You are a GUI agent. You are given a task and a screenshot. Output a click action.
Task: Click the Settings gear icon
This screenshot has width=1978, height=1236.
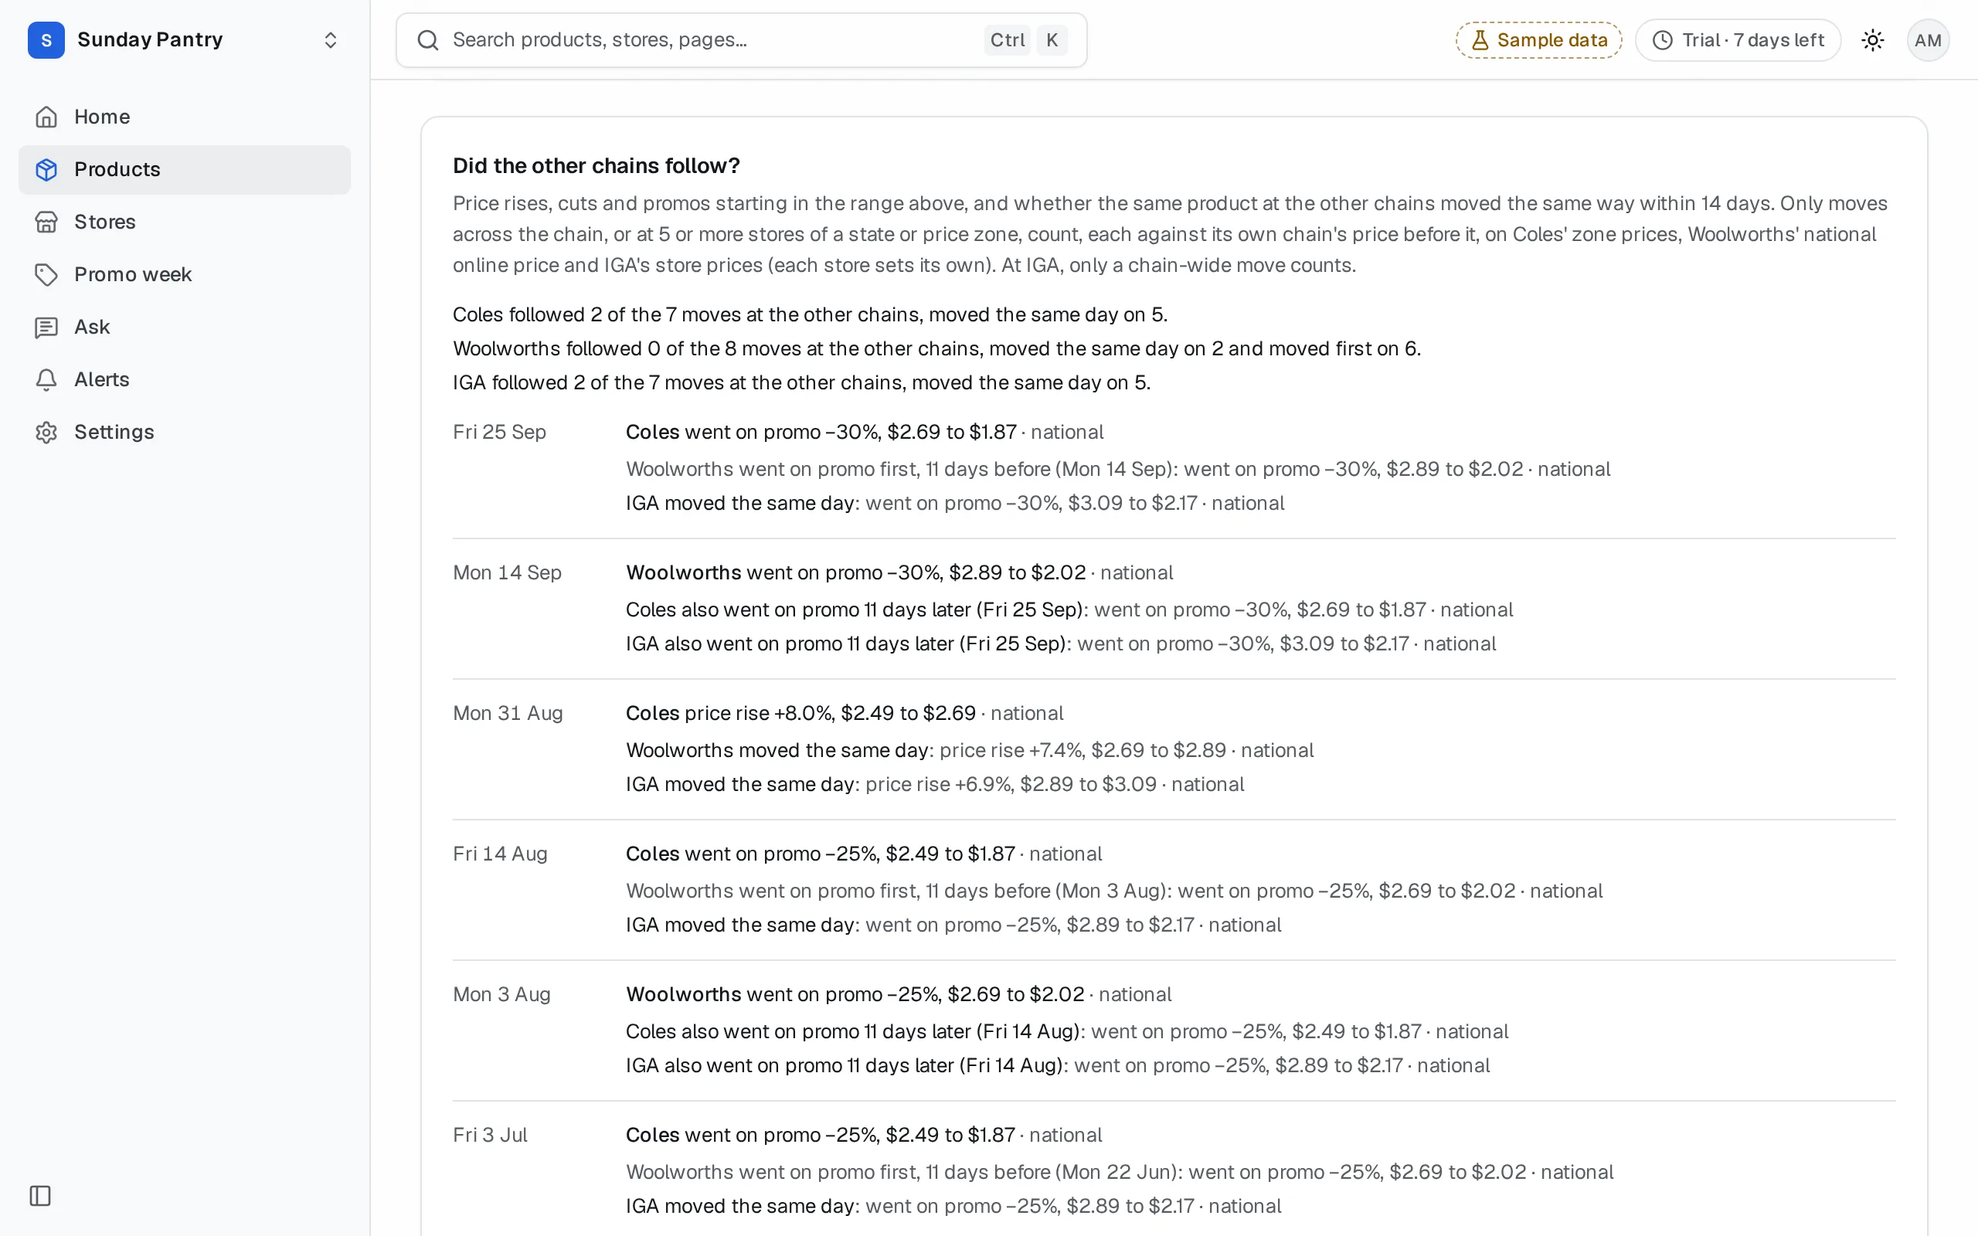pos(46,433)
